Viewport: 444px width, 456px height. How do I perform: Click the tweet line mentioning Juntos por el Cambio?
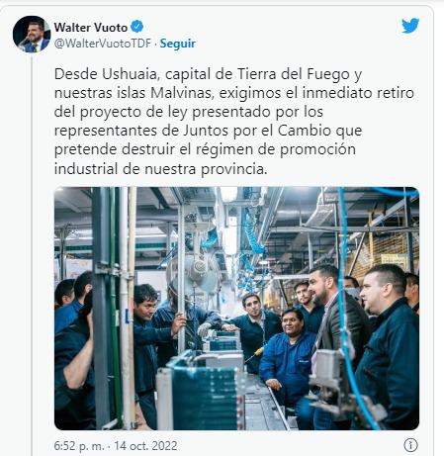pos(208,131)
